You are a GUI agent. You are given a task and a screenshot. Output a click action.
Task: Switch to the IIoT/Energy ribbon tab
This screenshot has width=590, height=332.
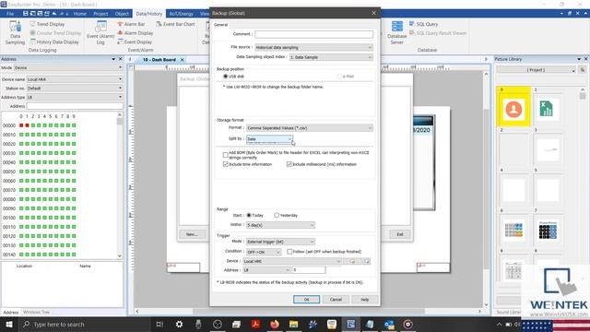pyautogui.click(x=181, y=14)
